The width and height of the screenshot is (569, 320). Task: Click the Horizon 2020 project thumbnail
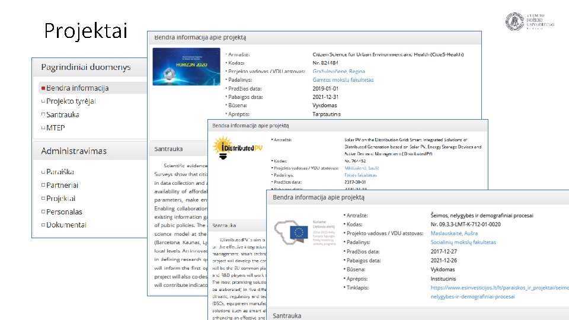click(x=186, y=67)
